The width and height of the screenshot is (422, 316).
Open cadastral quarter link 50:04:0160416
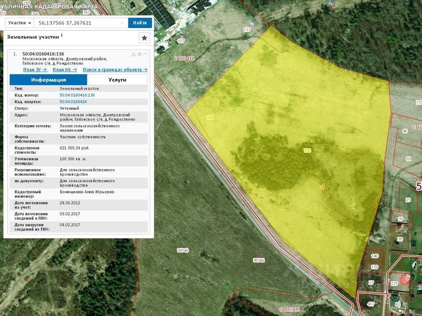coord(73,101)
